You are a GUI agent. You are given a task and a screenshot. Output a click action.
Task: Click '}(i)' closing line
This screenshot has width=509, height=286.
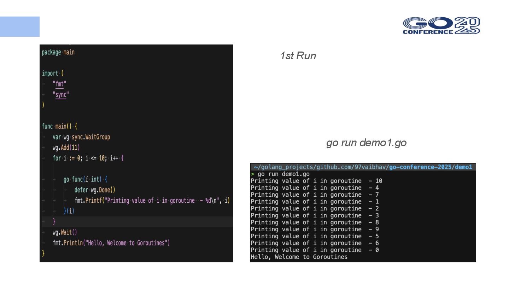pyautogui.click(x=69, y=211)
